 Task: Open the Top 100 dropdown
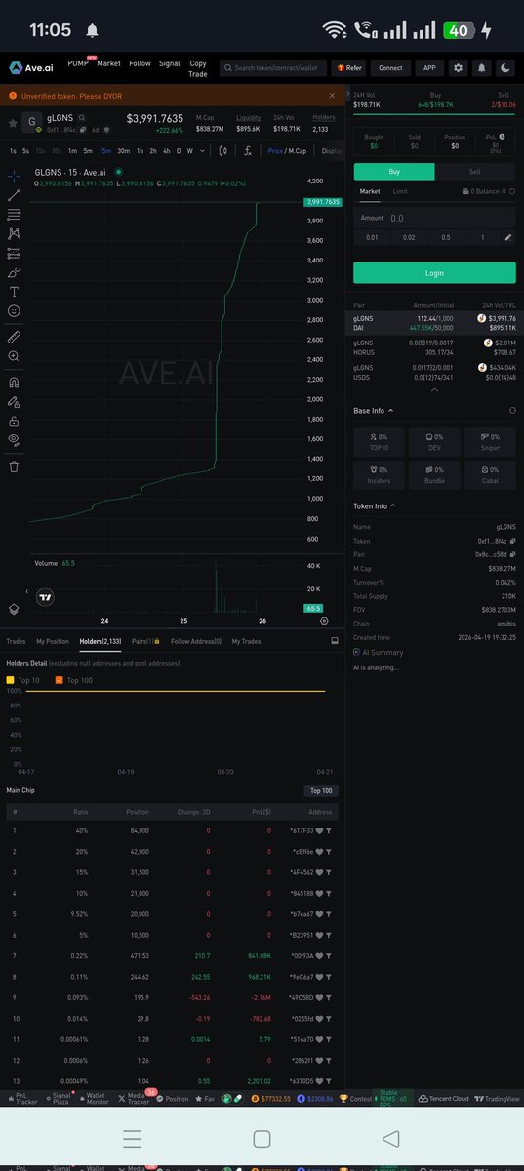tap(321, 790)
